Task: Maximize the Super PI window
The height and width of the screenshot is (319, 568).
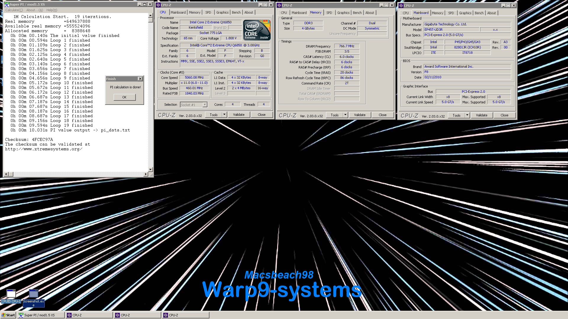Action: 145,4
